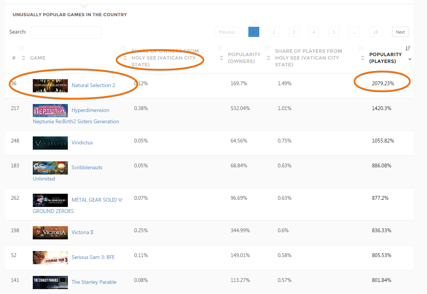Click the Scribblenauts thumbnail image
Viewport: 427px width, 294px height.
tap(50, 168)
